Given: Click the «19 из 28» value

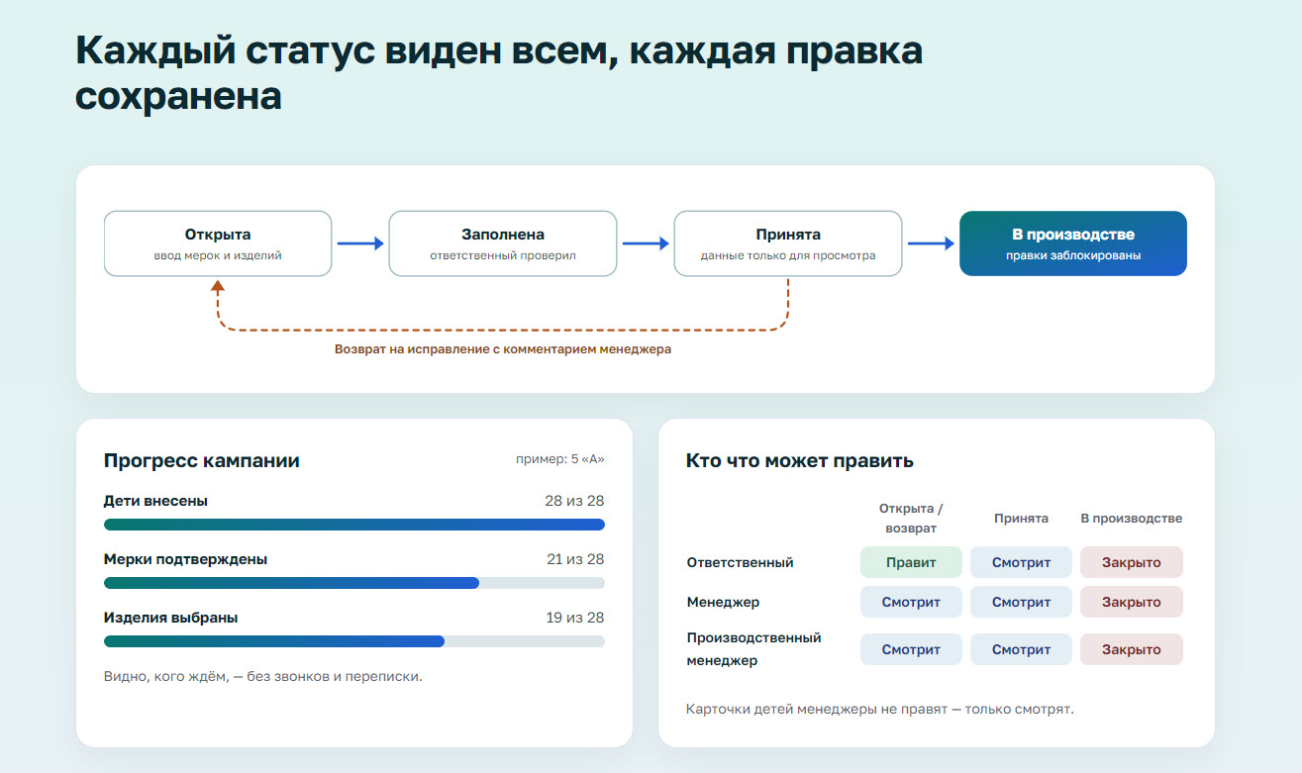Looking at the screenshot, I should (x=575, y=618).
